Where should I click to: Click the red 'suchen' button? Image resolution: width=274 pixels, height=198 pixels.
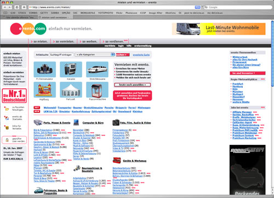click(x=123, y=55)
